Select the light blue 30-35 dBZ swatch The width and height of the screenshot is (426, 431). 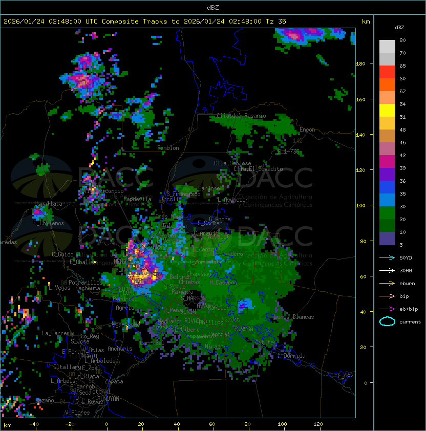coord(387,200)
